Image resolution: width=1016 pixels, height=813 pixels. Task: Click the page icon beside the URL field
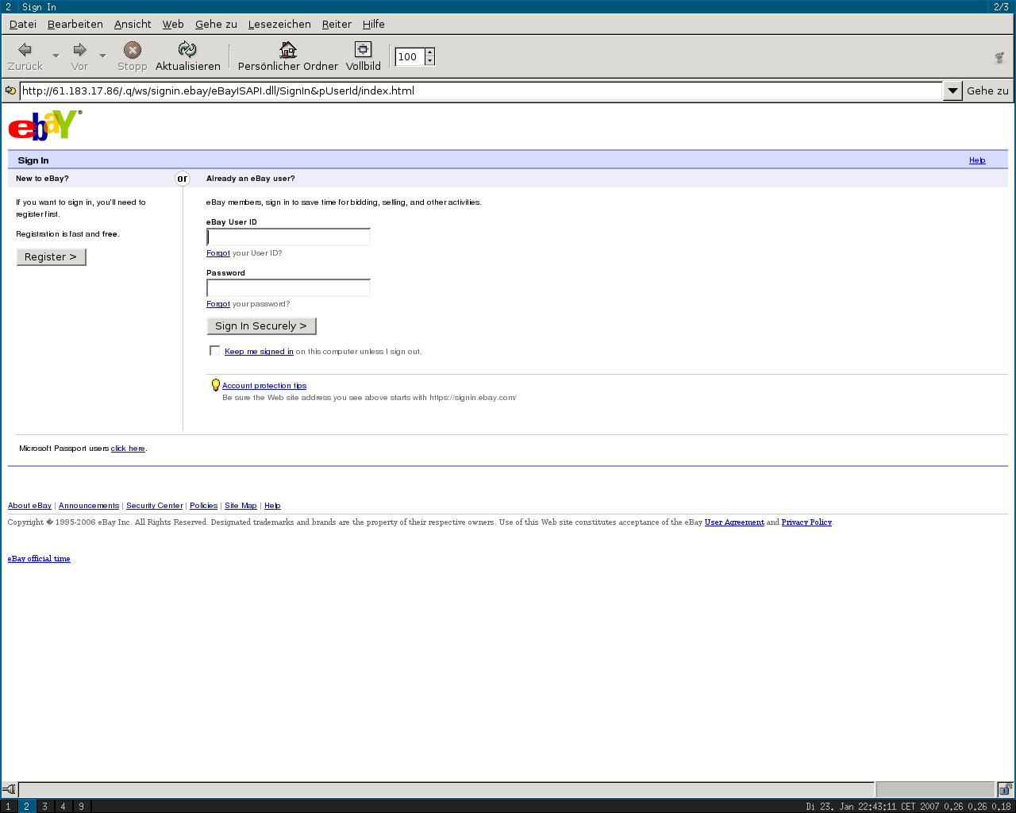(10, 91)
